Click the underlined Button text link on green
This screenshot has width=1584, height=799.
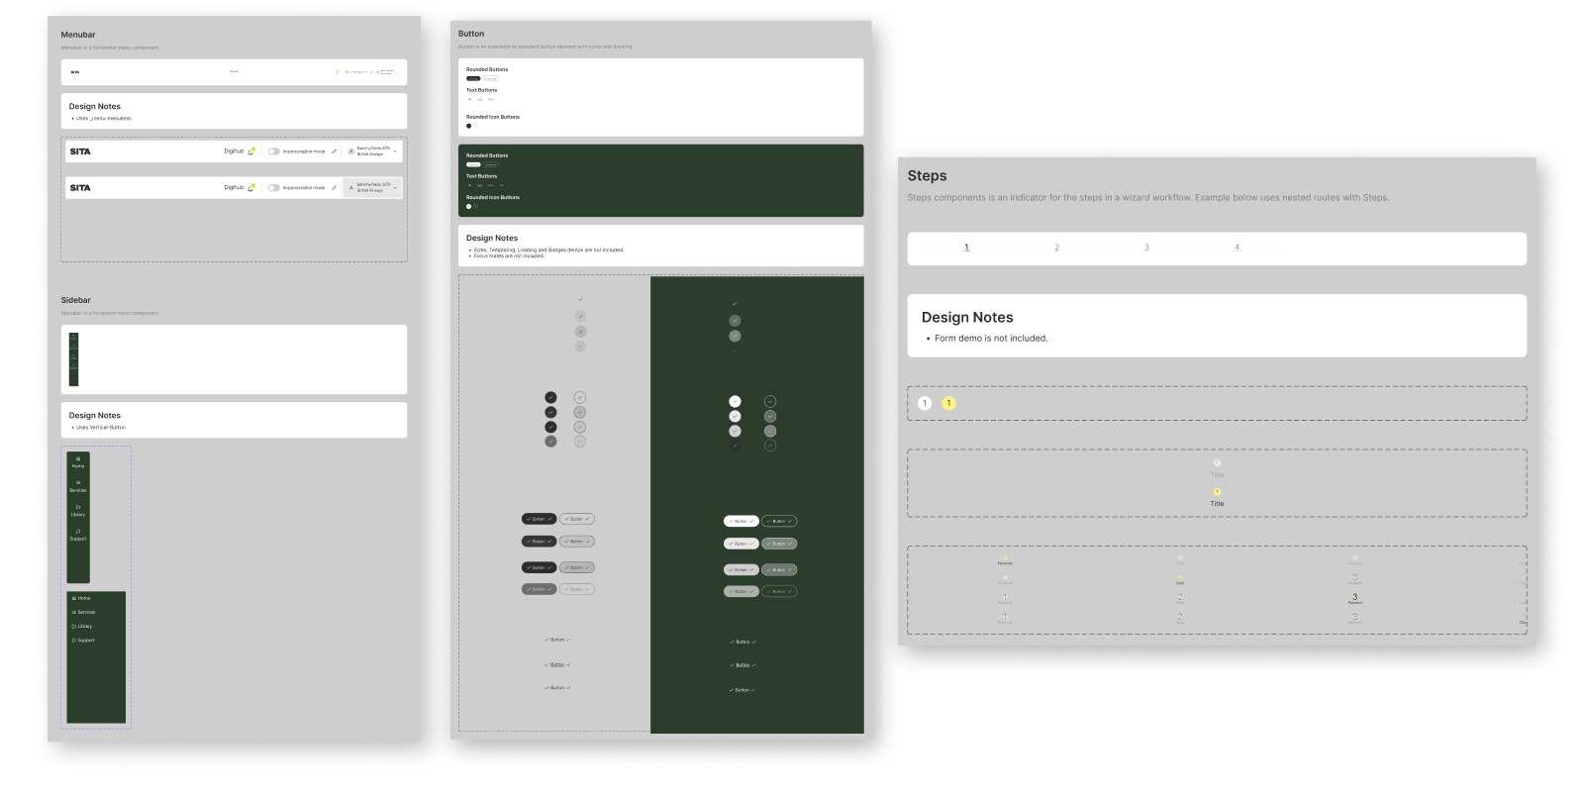pos(742,665)
